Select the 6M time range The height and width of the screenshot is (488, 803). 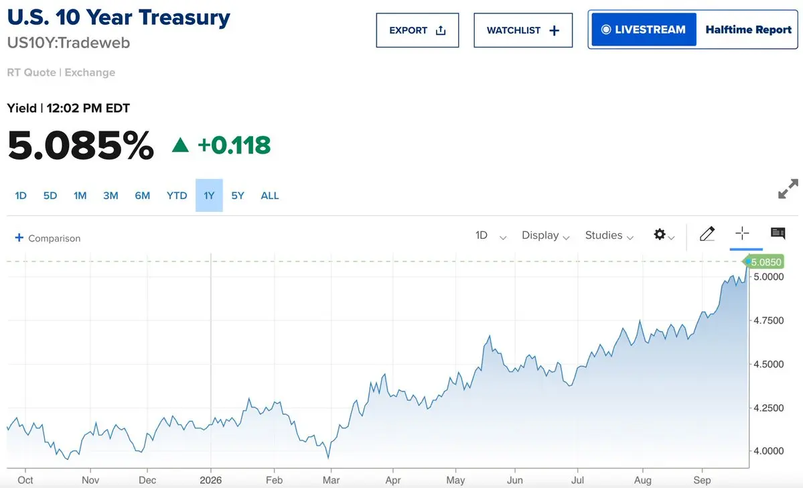[x=143, y=195]
